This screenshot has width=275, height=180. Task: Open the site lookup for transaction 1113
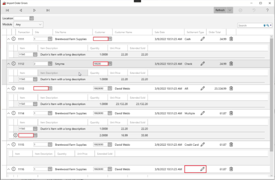pyautogui.click(x=50, y=88)
